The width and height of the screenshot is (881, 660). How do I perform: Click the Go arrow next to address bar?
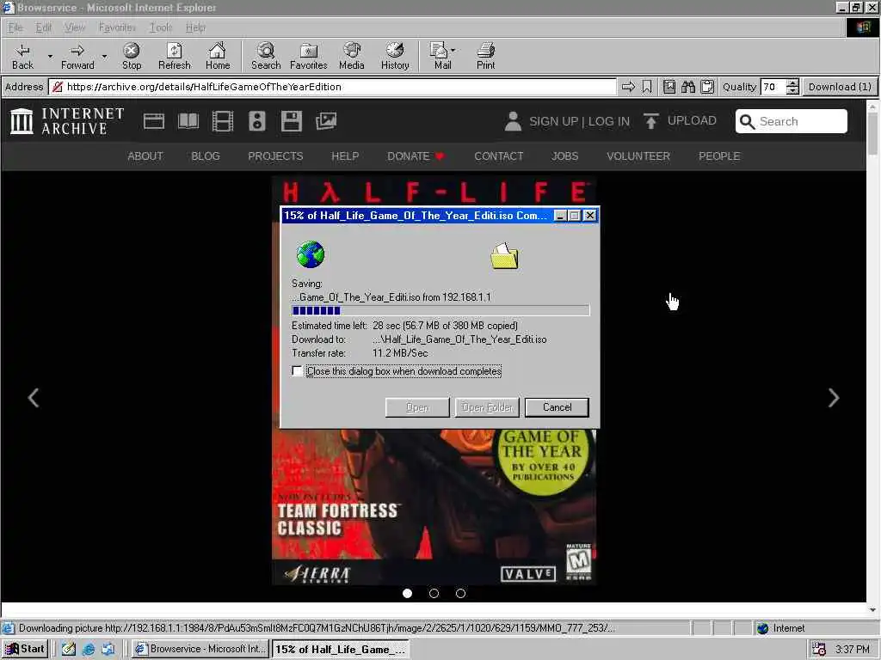(x=628, y=87)
